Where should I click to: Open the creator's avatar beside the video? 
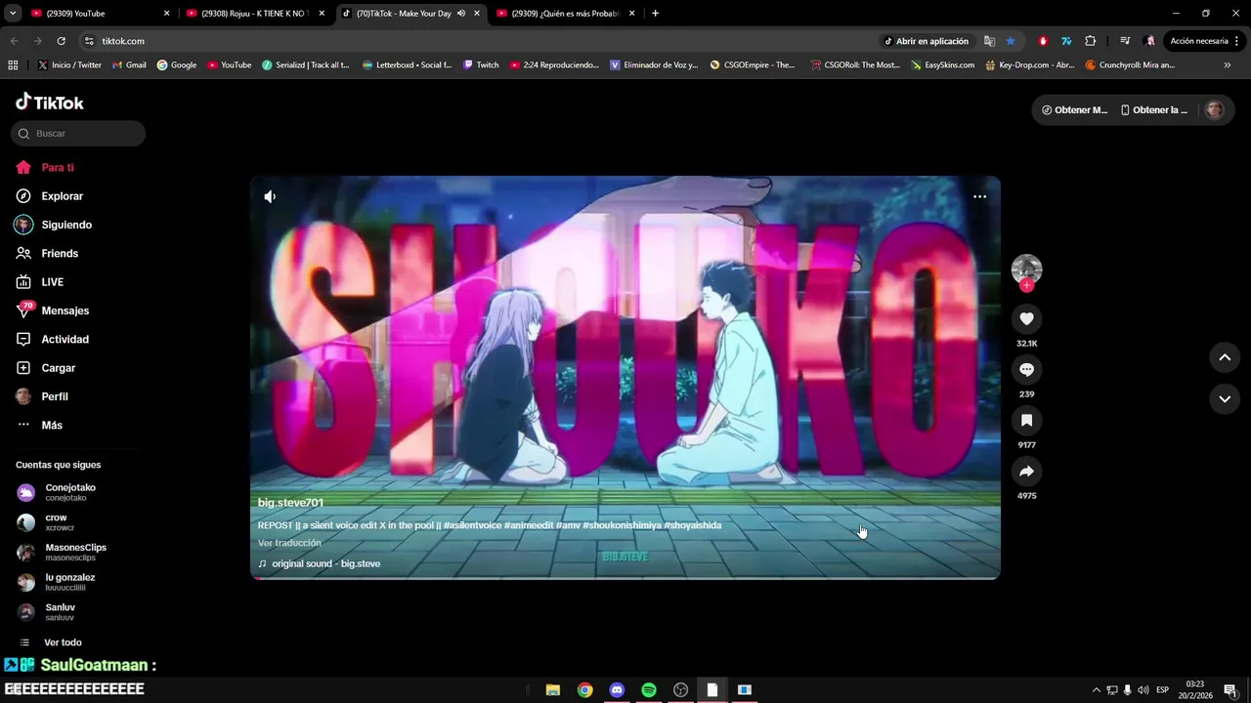pos(1026,269)
